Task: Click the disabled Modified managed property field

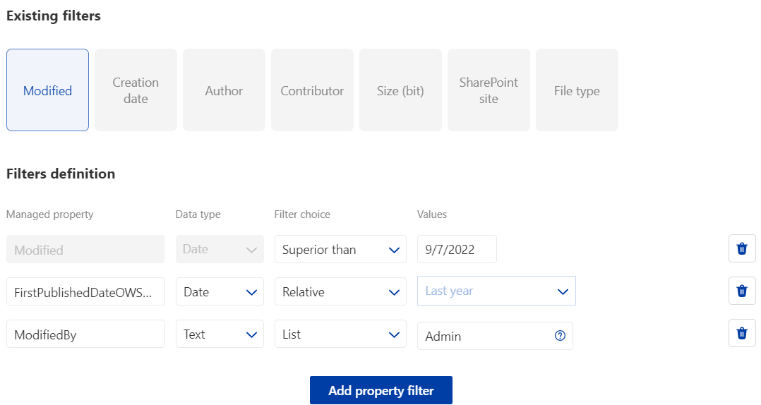Action: point(85,249)
